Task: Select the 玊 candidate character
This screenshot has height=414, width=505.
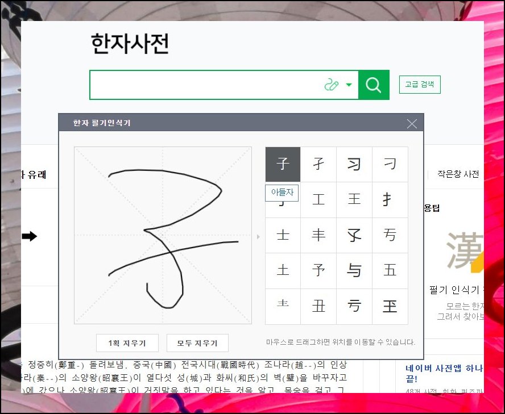Action: [x=390, y=306]
